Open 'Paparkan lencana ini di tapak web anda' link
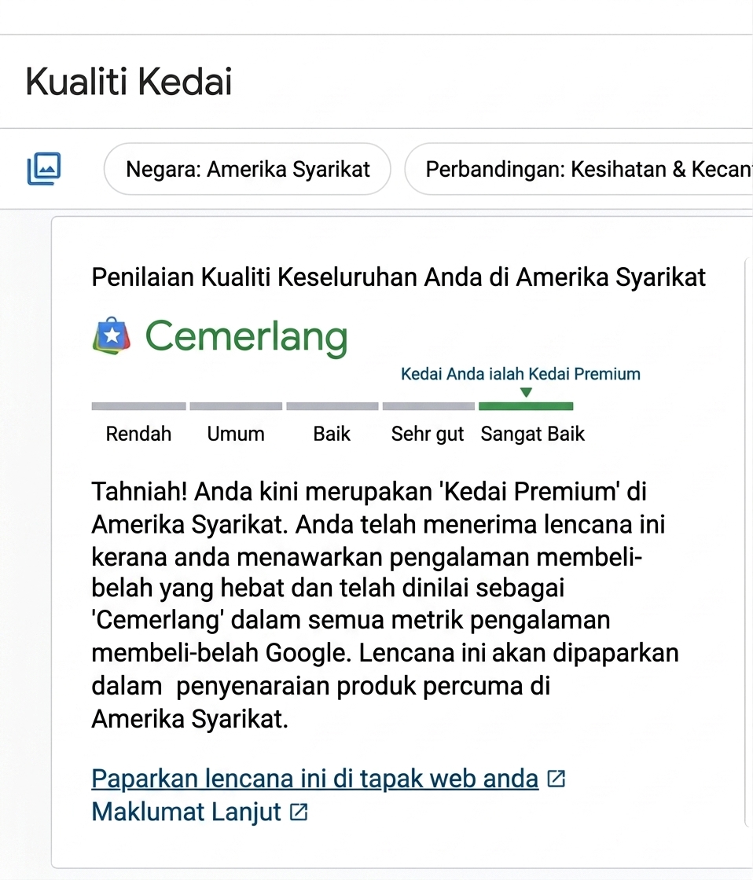This screenshot has height=880, width=753. 314,779
